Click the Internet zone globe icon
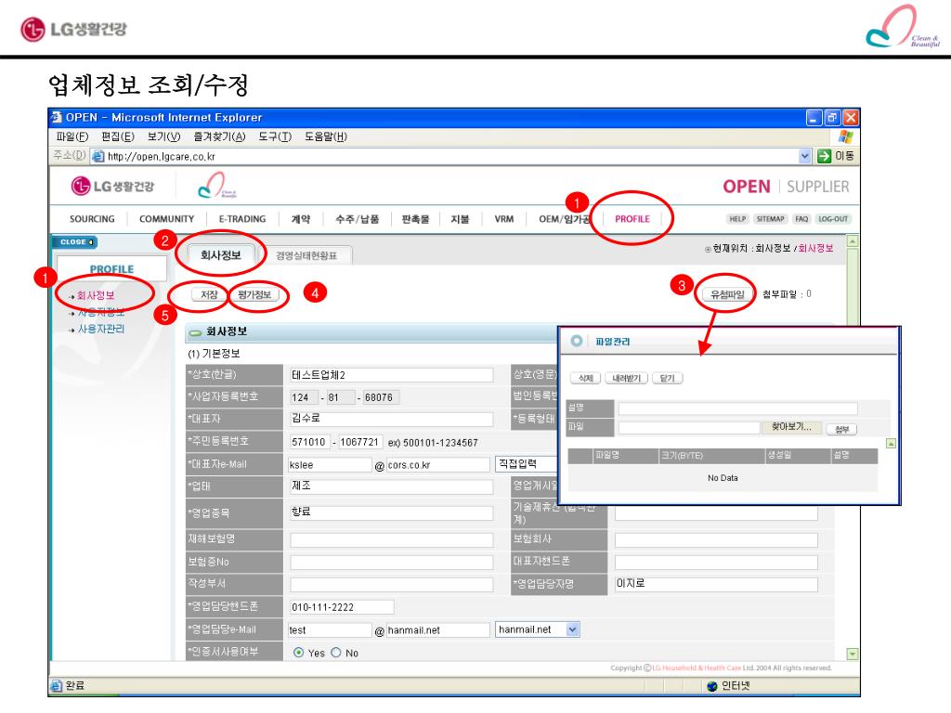The height and width of the screenshot is (713, 951). coord(712,686)
